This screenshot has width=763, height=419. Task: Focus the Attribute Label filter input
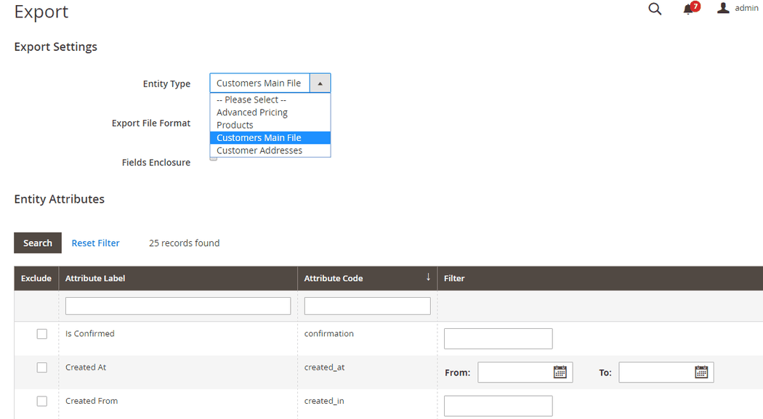178,306
